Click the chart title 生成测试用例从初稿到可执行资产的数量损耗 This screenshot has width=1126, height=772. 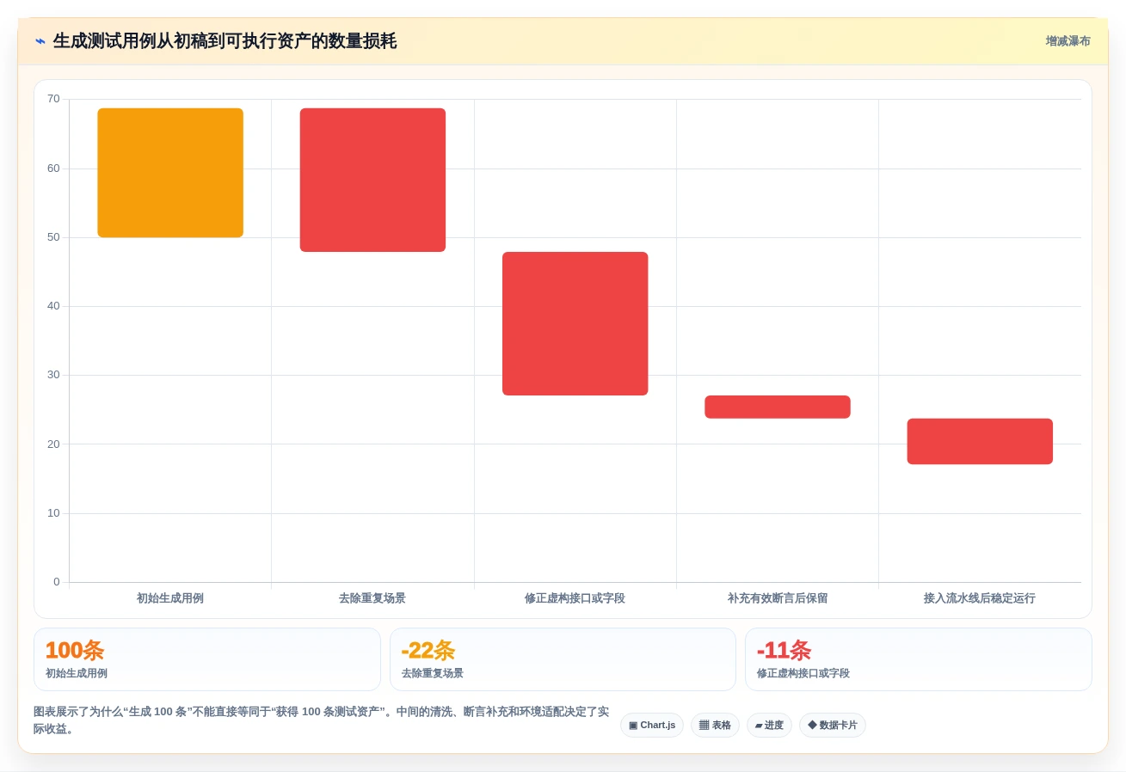[x=225, y=41]
